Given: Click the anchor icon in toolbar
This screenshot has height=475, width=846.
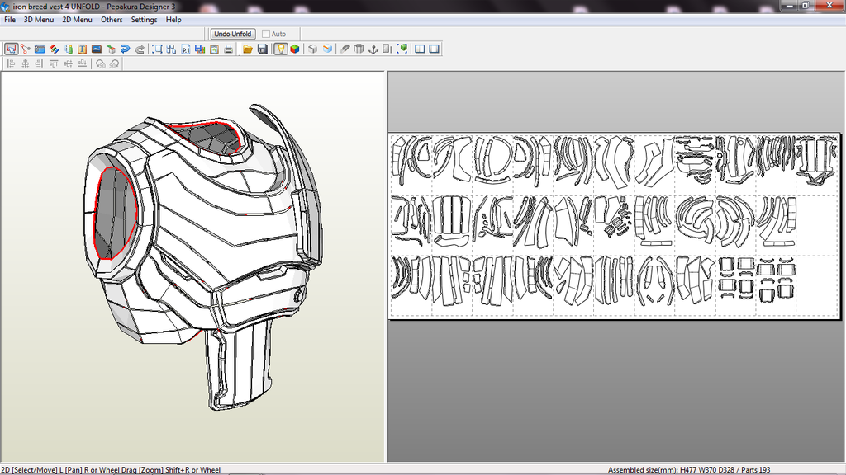Looking at the screenshot, I should coord(373,49).
